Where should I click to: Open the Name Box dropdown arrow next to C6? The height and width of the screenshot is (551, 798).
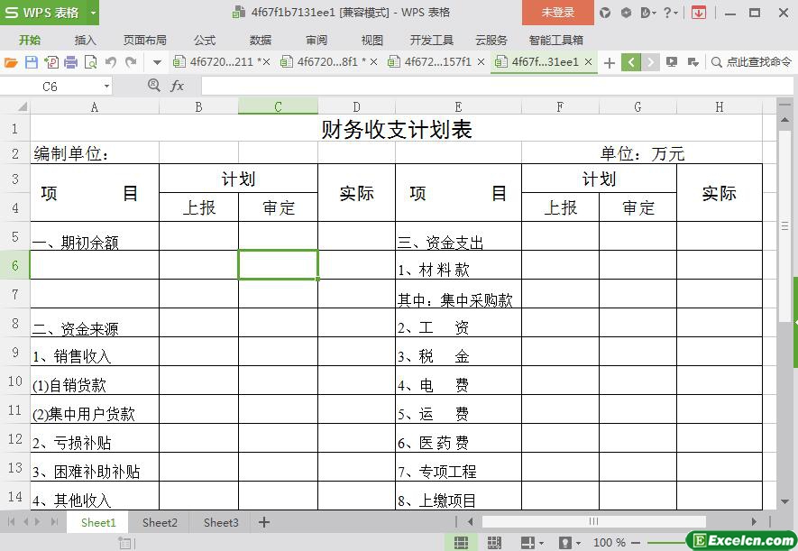[106, 87]
